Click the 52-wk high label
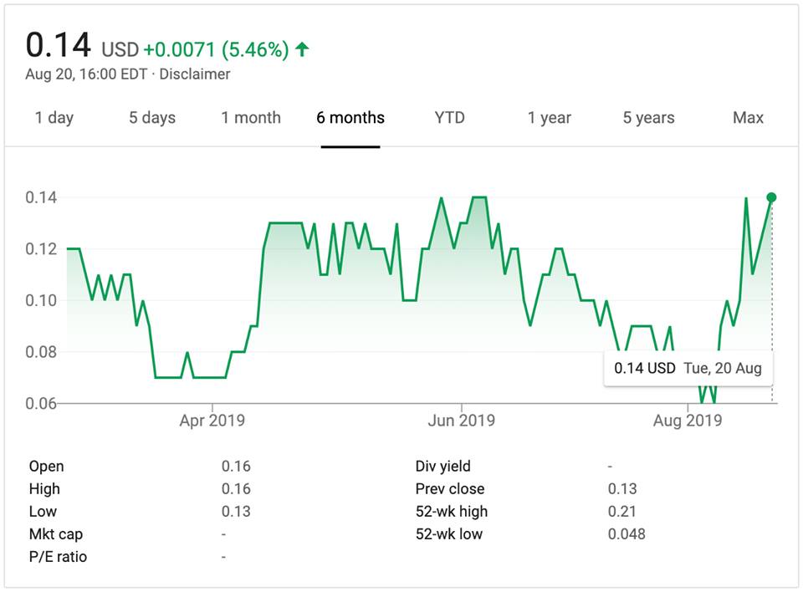 [452, 512]
